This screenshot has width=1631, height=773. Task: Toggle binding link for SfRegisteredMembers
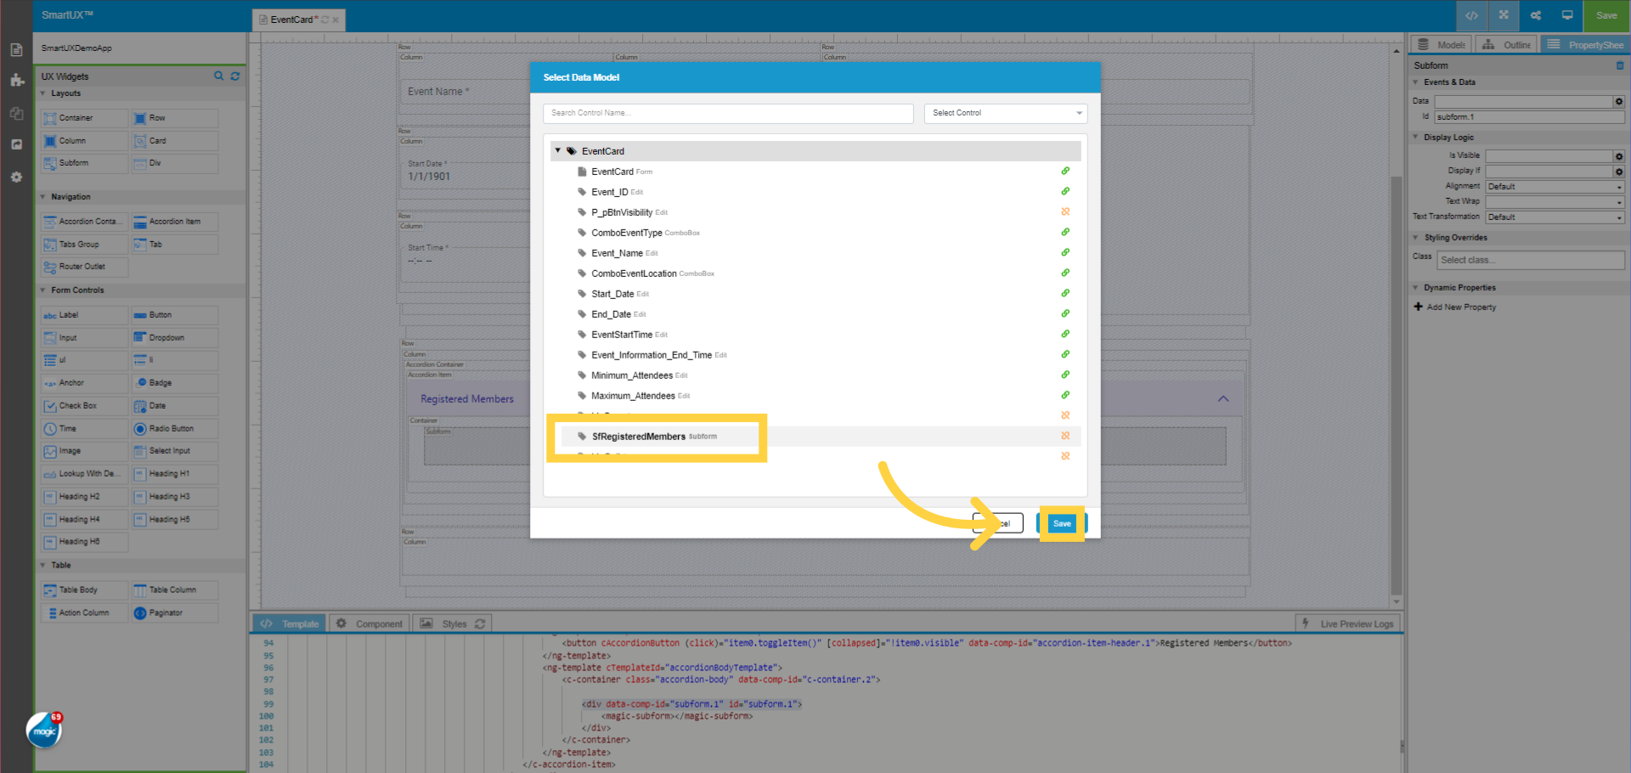(x=1066, y=436)
